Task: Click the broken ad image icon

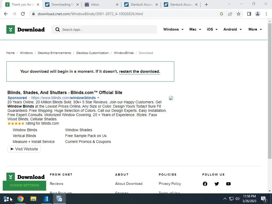Action: coord(171,98)
